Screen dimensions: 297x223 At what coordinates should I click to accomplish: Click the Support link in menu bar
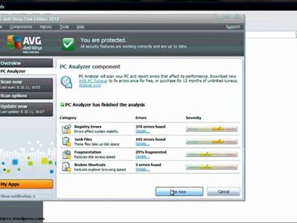pyautogui.click(x=233, y=27)
